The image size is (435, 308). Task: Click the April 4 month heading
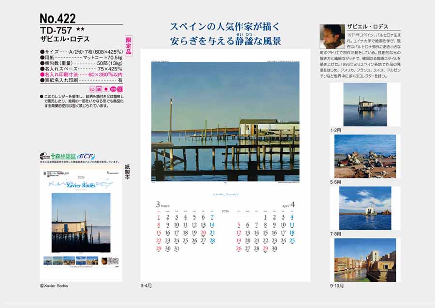(x=289, y=205)
